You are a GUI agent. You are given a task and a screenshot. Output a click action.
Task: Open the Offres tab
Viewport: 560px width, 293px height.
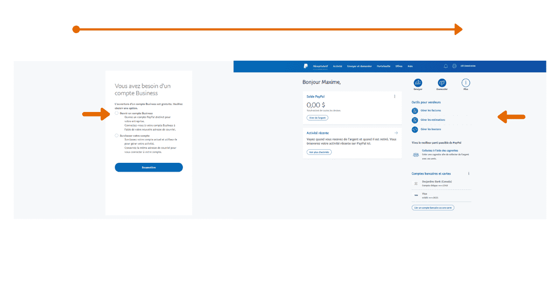pyautogui.click(x=399, y=66)
